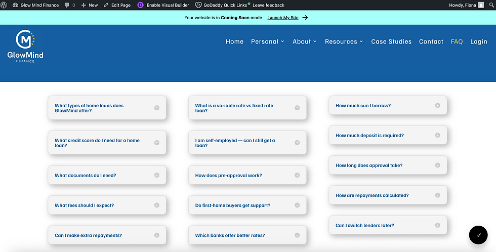
Task: Expand 'Can I switch lenders later?' item
Action: 388,225
